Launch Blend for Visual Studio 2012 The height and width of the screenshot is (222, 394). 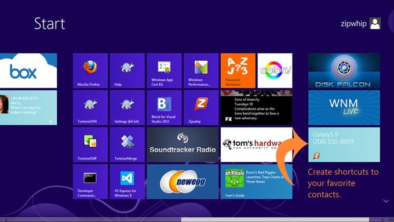point(165,108)
